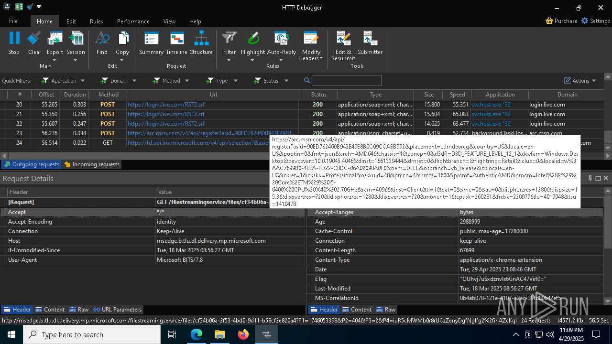The image size is (612, 344).
Task: Open login.live.com URL in row 21
Action: coord(166,114)
